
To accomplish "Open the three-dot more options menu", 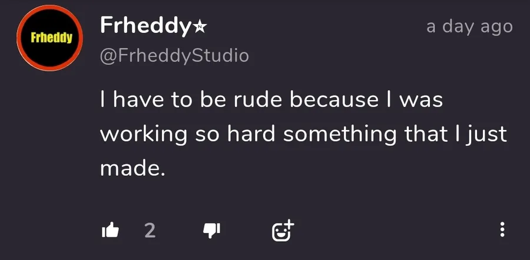I will point(502,230).
